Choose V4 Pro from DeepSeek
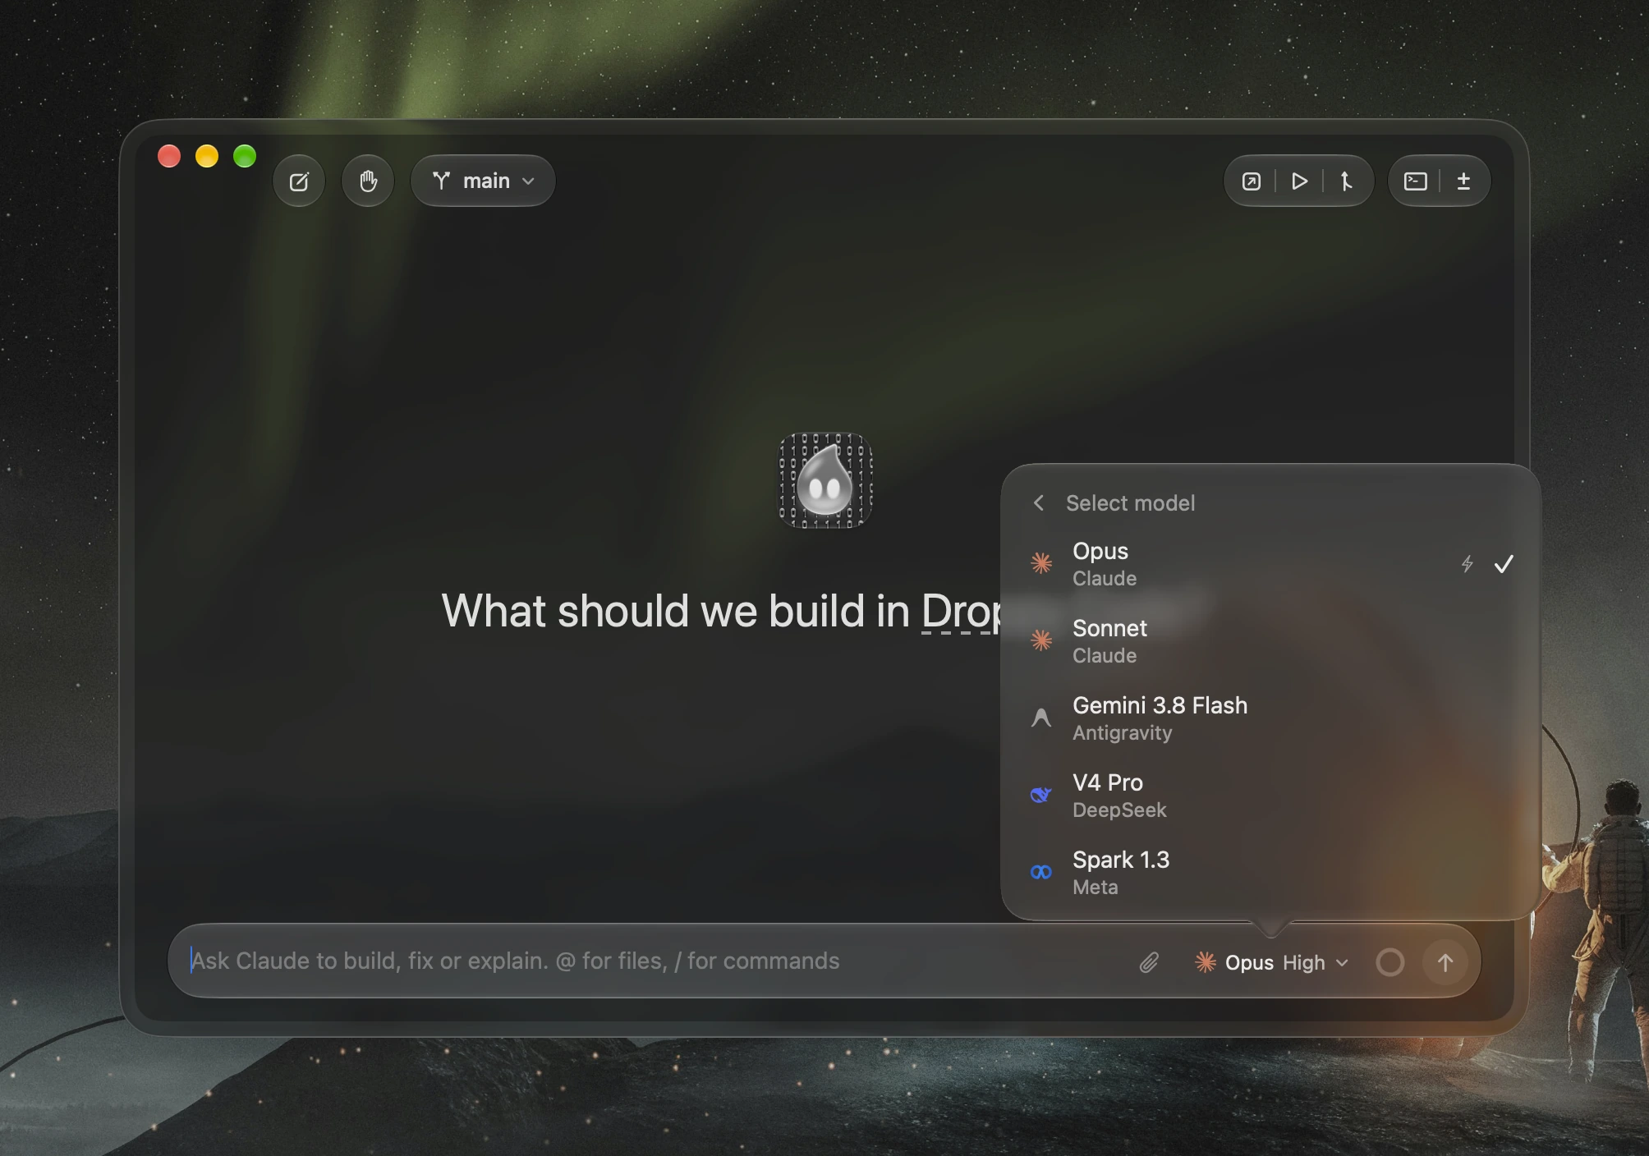Viewport: 1649px width, 1156px height. pos(1270,796)
